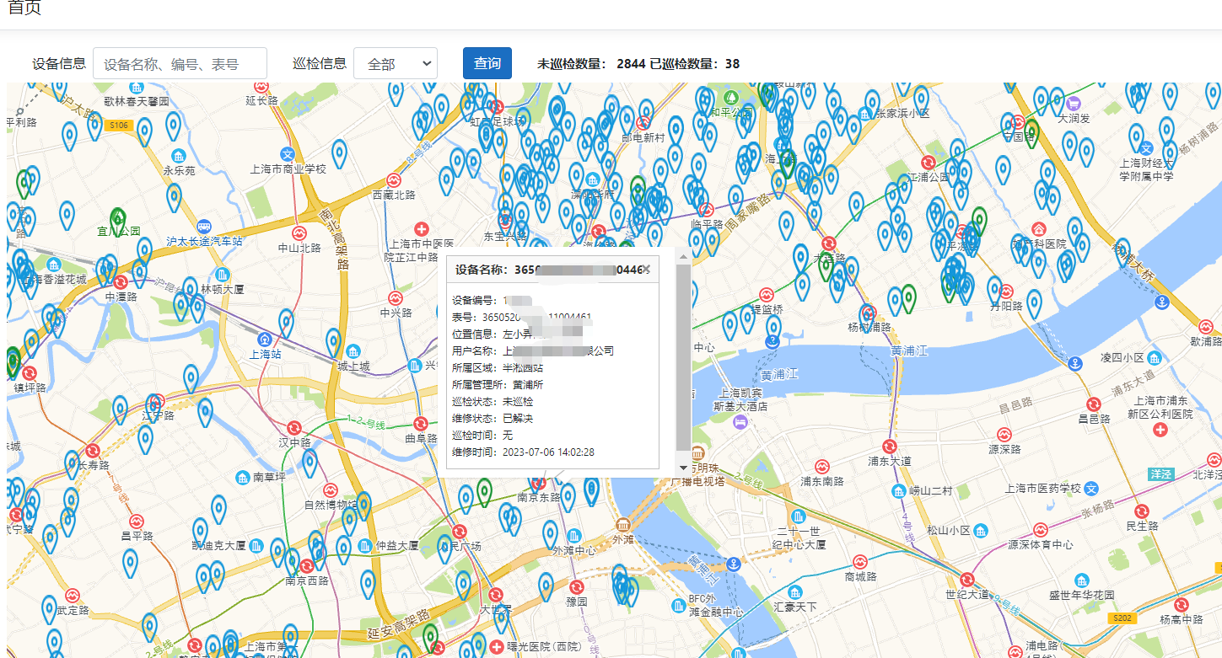The height and width of the screenshot is (658, 1222).
Task: Click the 延长路 metro station icon
Action: [x=261, y=86]
